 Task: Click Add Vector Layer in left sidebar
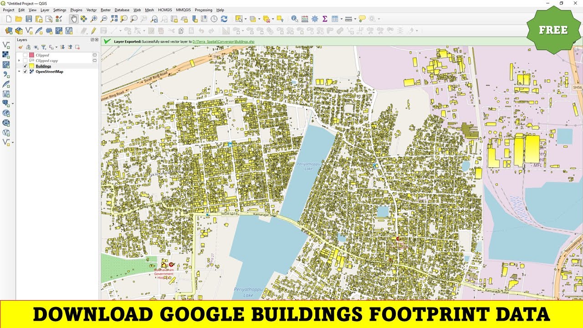pos(6,45)
